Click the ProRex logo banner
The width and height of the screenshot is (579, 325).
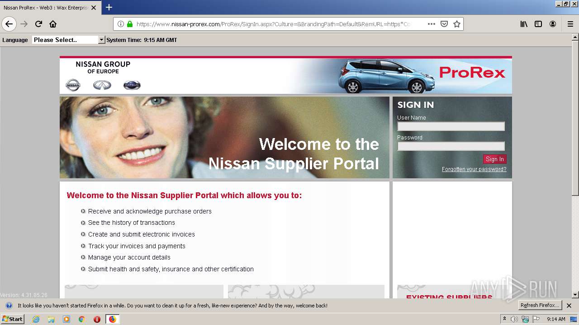pos(472,72)
